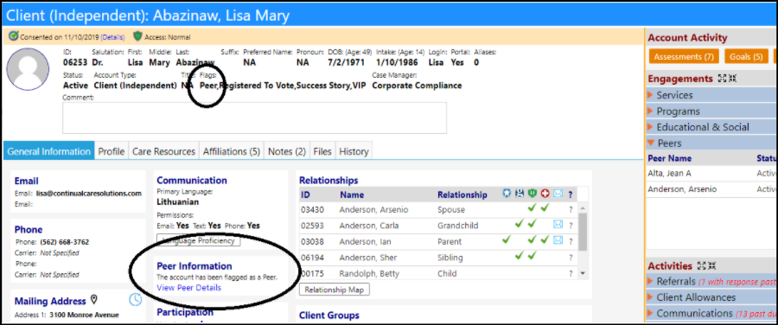
Task: Open the consent Details link
Action: coord(112,36)
